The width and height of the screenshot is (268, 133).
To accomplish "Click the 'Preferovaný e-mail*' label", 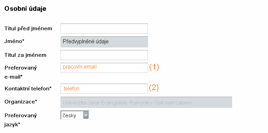I will click(21, 73).
